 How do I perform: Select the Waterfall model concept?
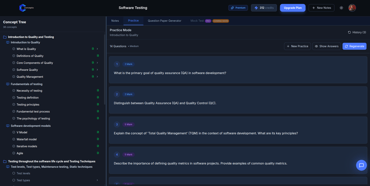tap(26, 139)
